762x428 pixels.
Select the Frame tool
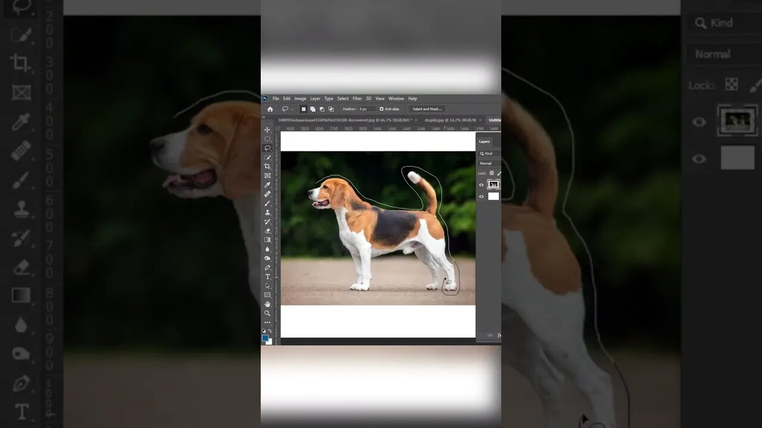point(267,175)
